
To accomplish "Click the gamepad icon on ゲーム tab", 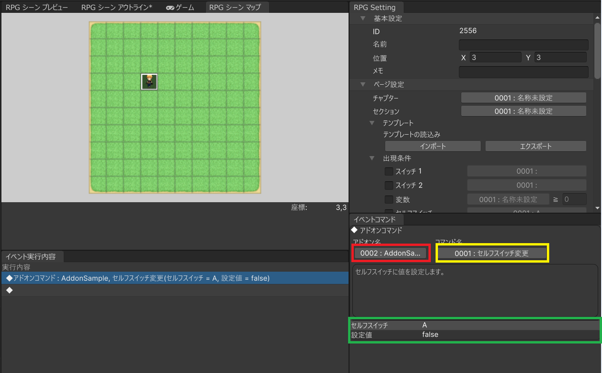I will point(170,8).
